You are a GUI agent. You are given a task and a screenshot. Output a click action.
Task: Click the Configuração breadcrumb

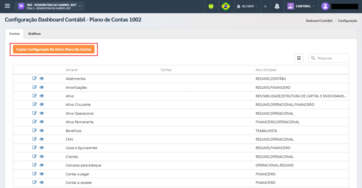347,21
